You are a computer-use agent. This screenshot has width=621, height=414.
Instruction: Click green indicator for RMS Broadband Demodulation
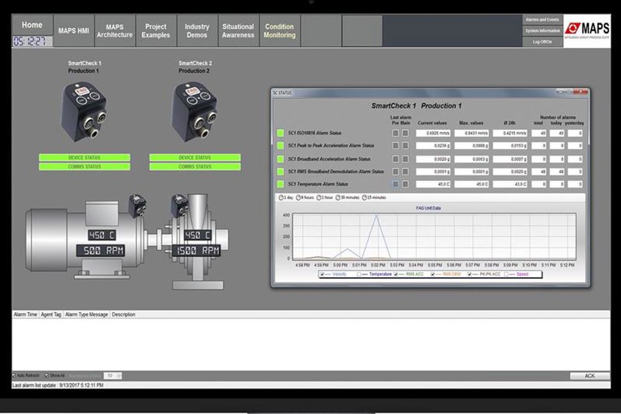point(280,172)
